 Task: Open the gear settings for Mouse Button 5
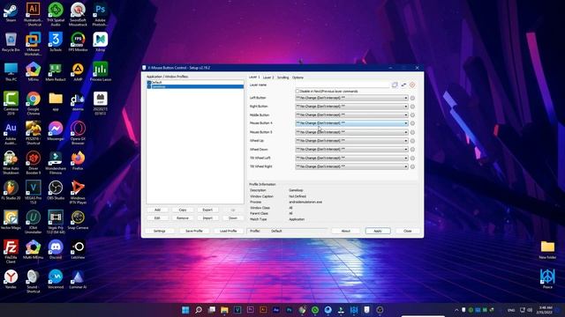412,132
